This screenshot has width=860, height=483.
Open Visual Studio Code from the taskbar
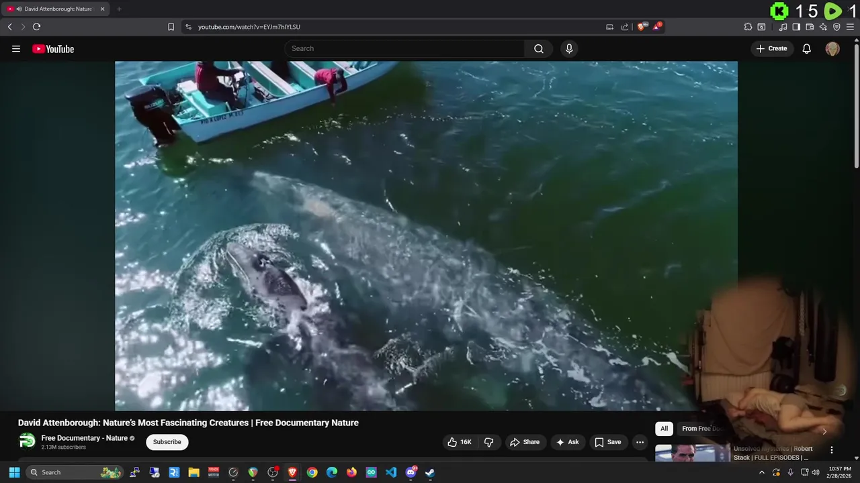click(391, 472)
